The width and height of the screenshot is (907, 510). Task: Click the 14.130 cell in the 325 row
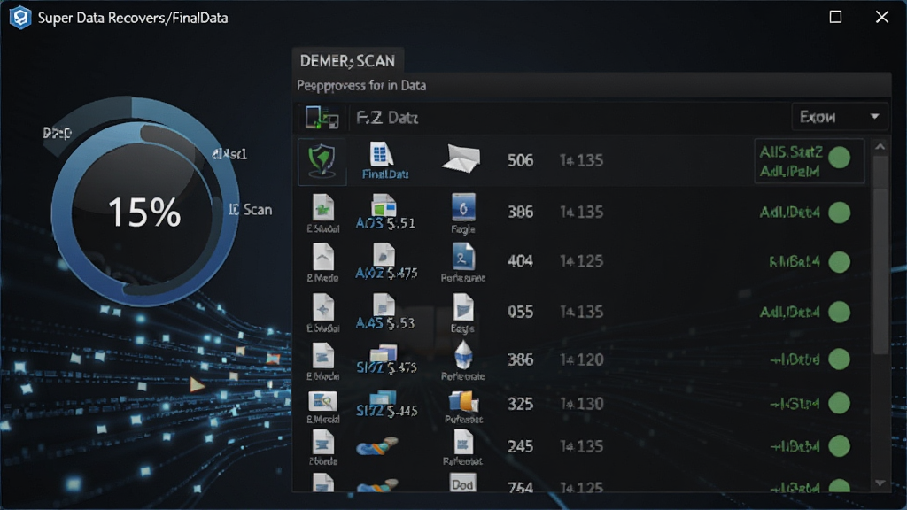coord(581,404)
